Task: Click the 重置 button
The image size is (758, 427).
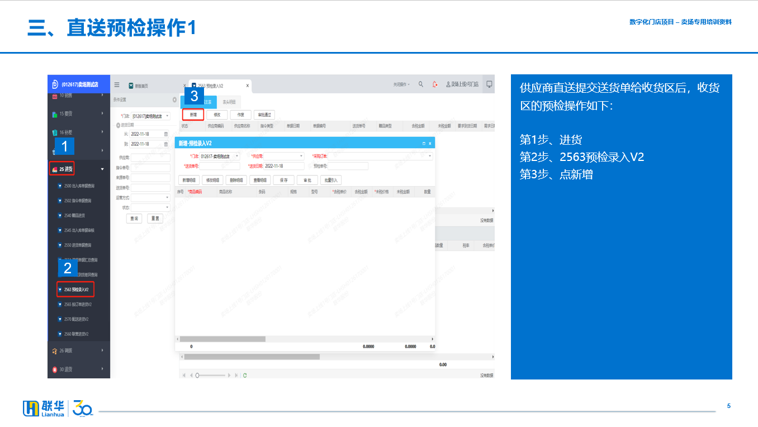Action: point(155,219)
